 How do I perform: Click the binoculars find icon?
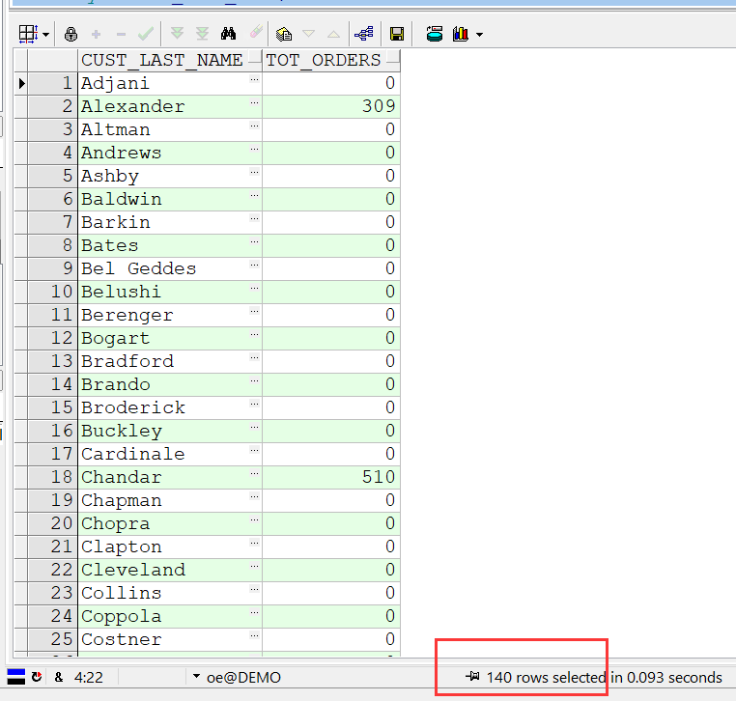click(228, 34)
